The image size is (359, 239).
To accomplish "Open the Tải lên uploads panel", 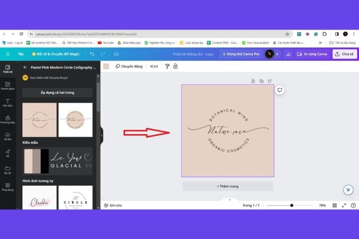I will (8, 136).
